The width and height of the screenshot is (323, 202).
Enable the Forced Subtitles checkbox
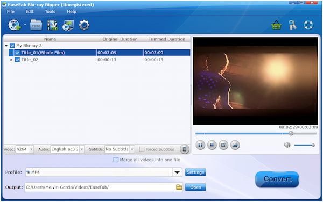tap(142, 149)
